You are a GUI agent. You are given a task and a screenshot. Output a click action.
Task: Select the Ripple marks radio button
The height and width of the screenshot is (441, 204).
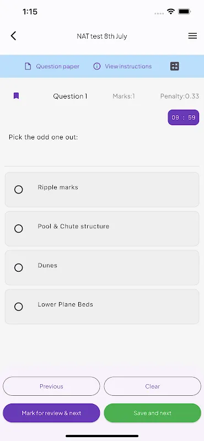[19, 190]
